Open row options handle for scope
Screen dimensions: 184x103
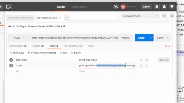click(141, 66)
